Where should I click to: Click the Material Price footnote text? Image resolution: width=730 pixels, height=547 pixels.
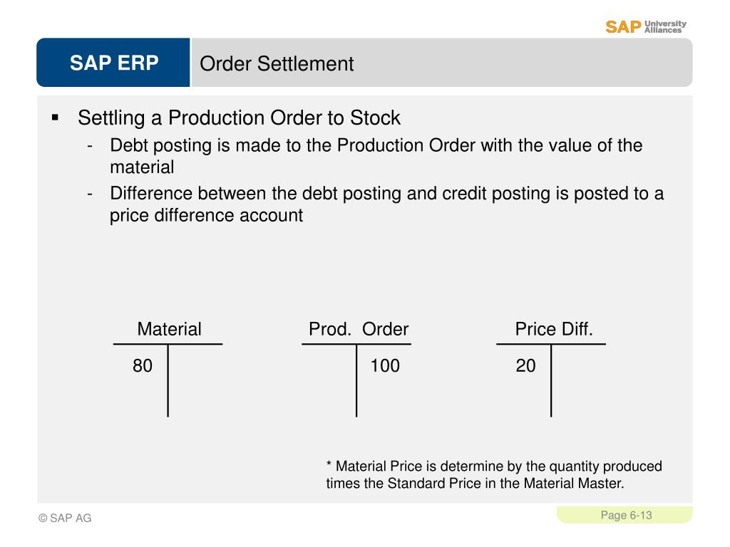(494, 474)
